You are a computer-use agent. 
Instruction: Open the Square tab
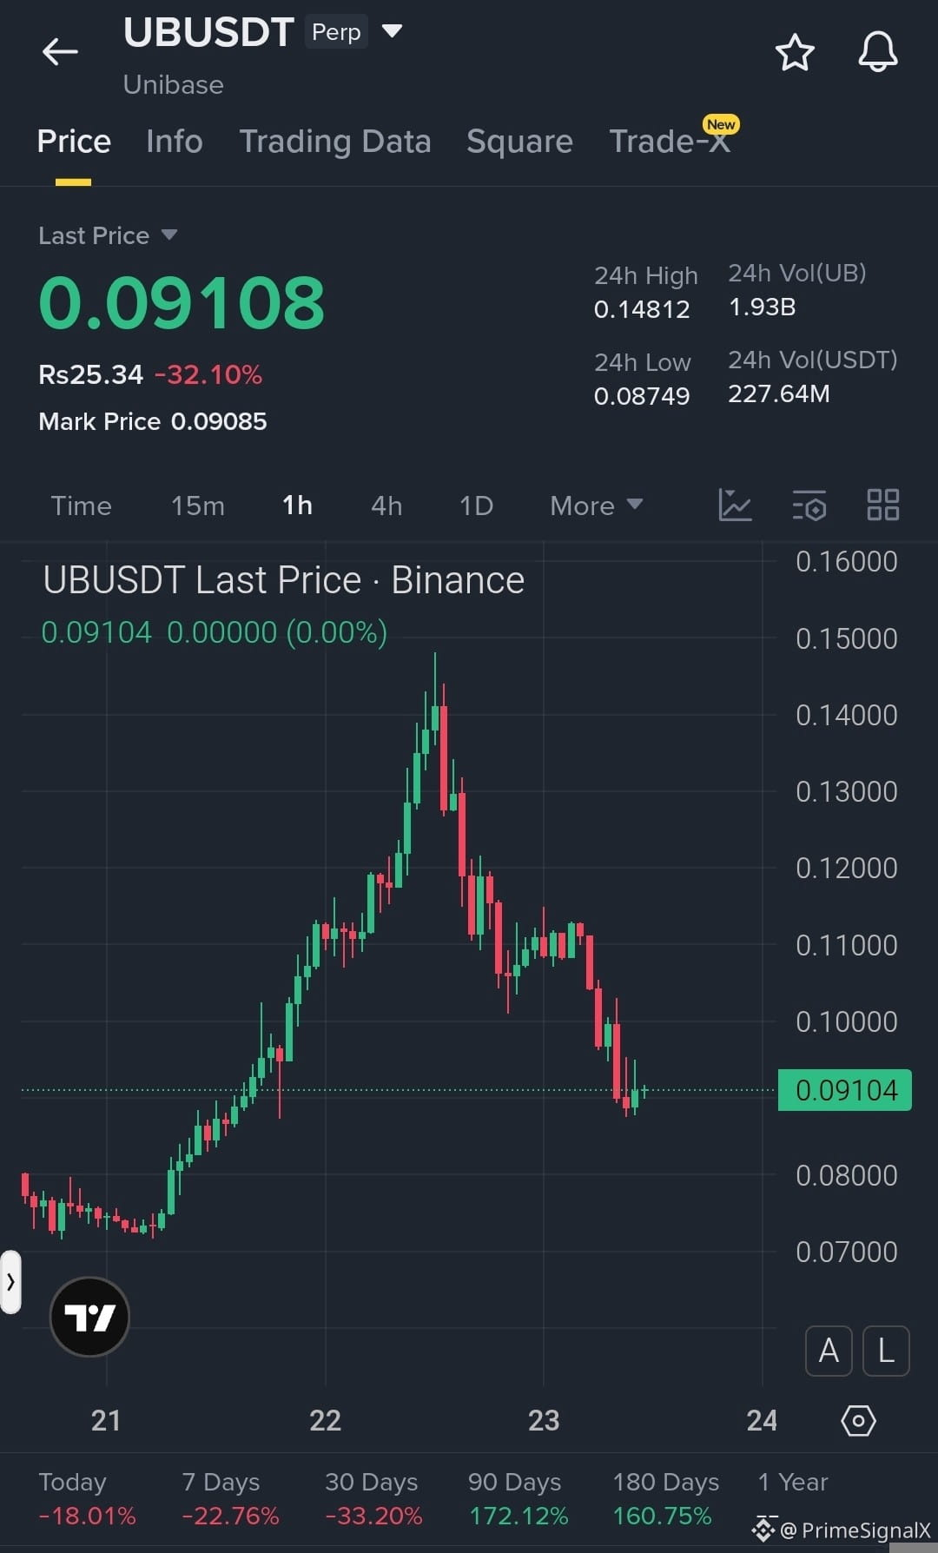[x=519, y=141]
